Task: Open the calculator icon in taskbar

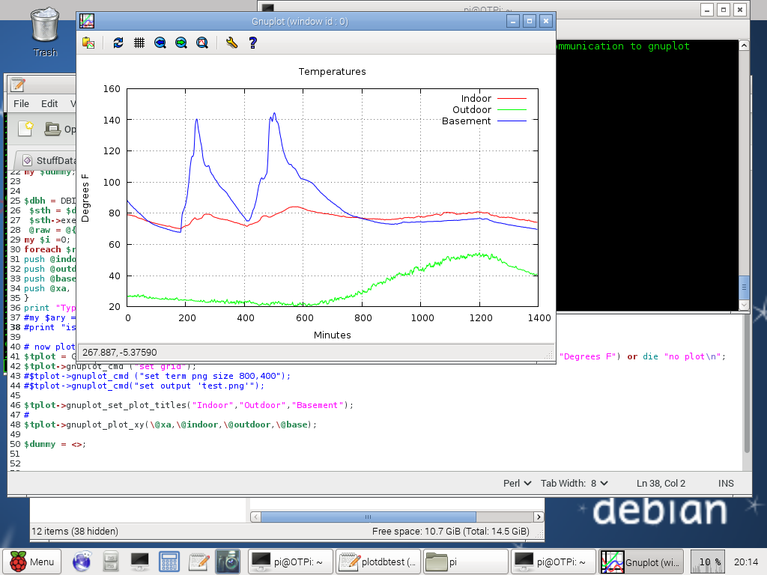Action: point(169,562)
